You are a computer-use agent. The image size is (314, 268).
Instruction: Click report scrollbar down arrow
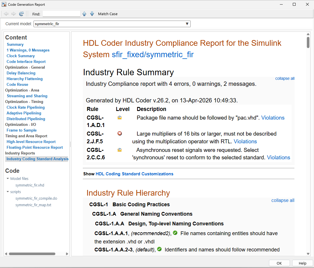[308, 254]
